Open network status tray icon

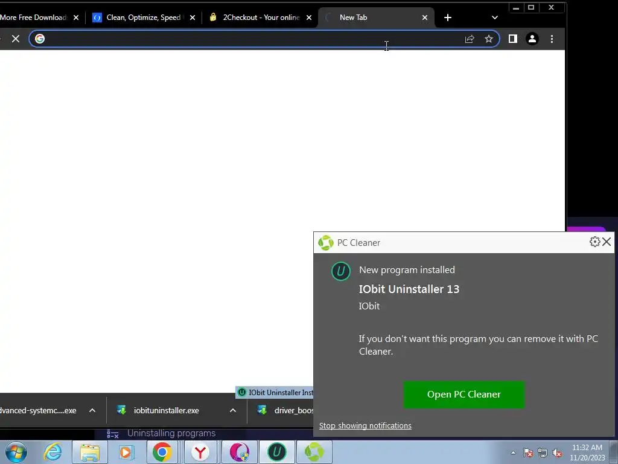click(x=543, y=453)
